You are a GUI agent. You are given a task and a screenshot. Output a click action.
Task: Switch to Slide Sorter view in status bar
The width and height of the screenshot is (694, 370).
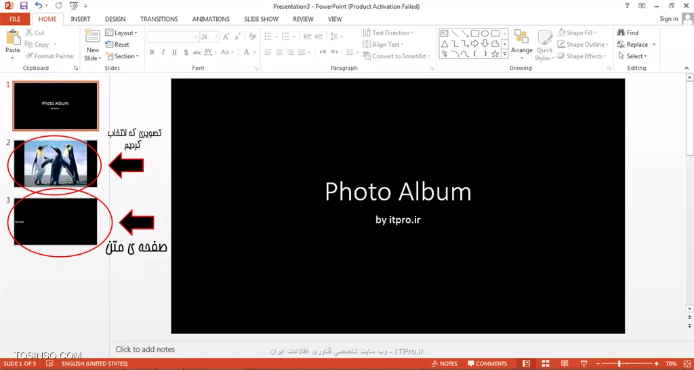click(546, 364)
